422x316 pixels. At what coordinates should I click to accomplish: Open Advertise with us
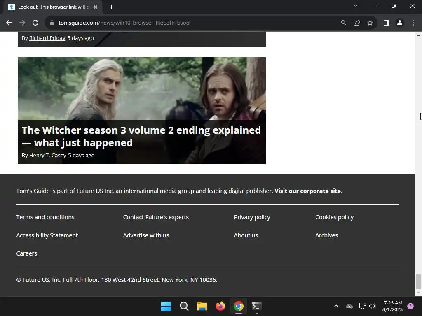[146, 235]
